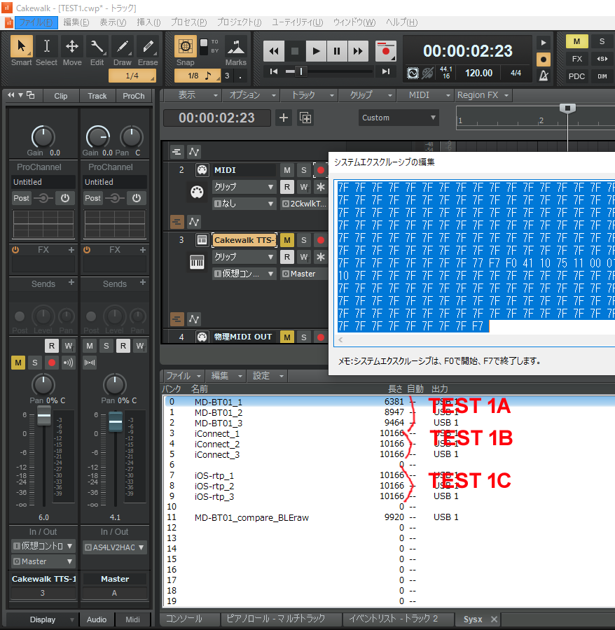The width and height of the screenshot is (615, 630).
Task: Toggle the PDC override button
Action: [576, 76]
